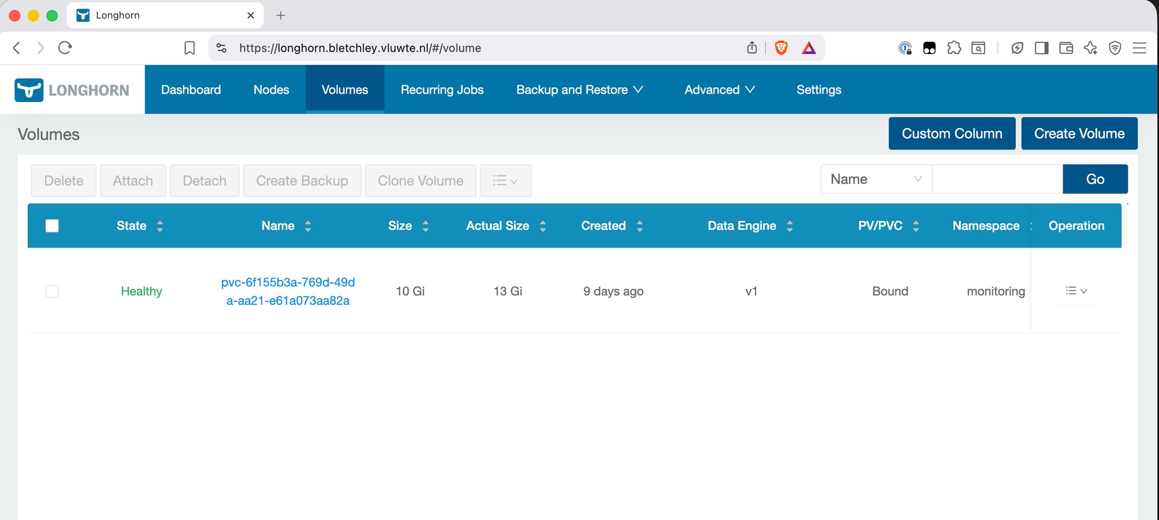The image size is (1159, 520).
Task: Click the Detach button
Action: point(205,181)
